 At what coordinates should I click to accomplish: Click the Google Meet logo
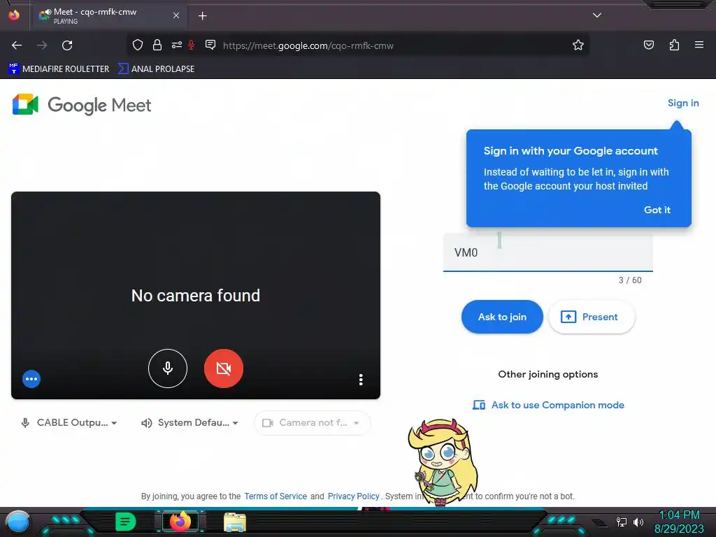[x=82, y=105]
